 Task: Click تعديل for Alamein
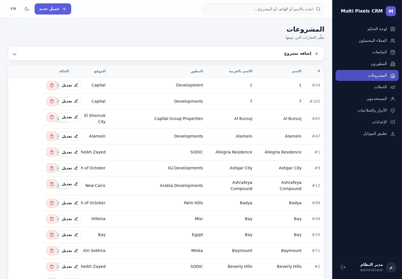click(70, 136)
